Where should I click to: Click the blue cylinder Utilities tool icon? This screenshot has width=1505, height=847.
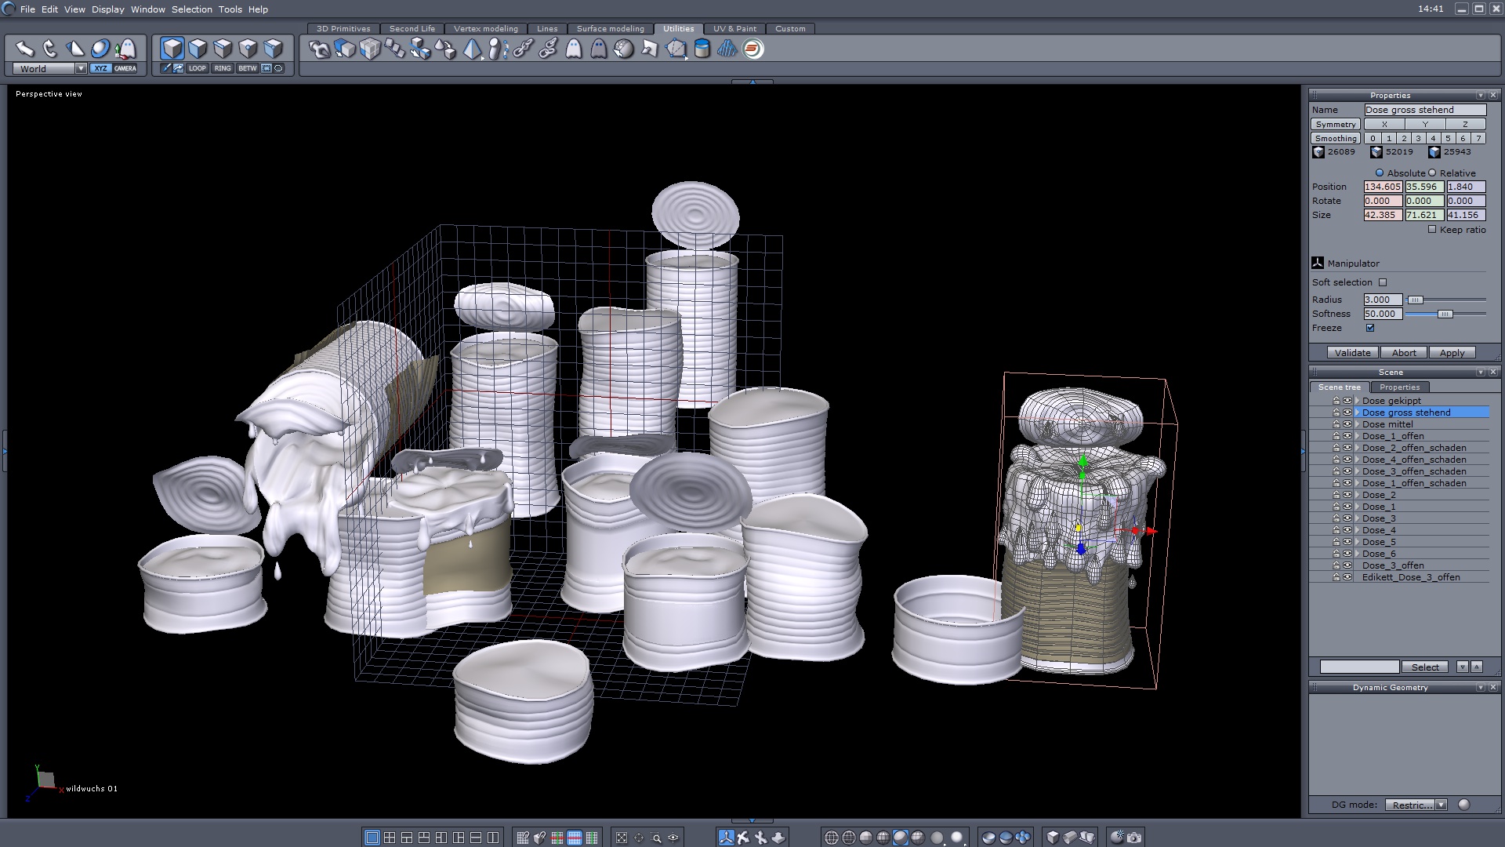702,49
